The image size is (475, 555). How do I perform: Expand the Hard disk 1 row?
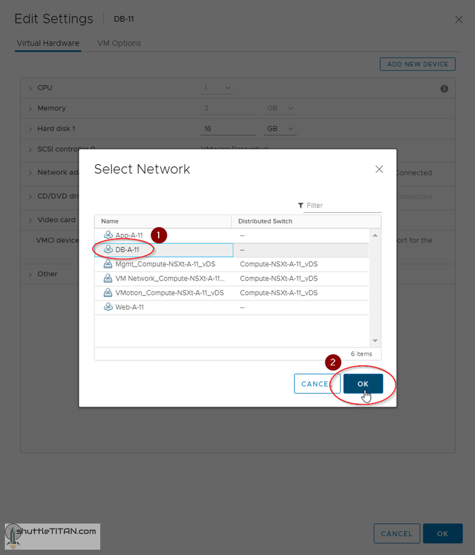(30, 129)
